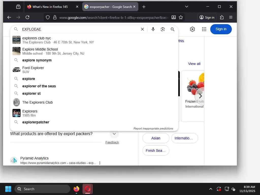
Task: Open a new tab with plus button
Action: point(144,7)
